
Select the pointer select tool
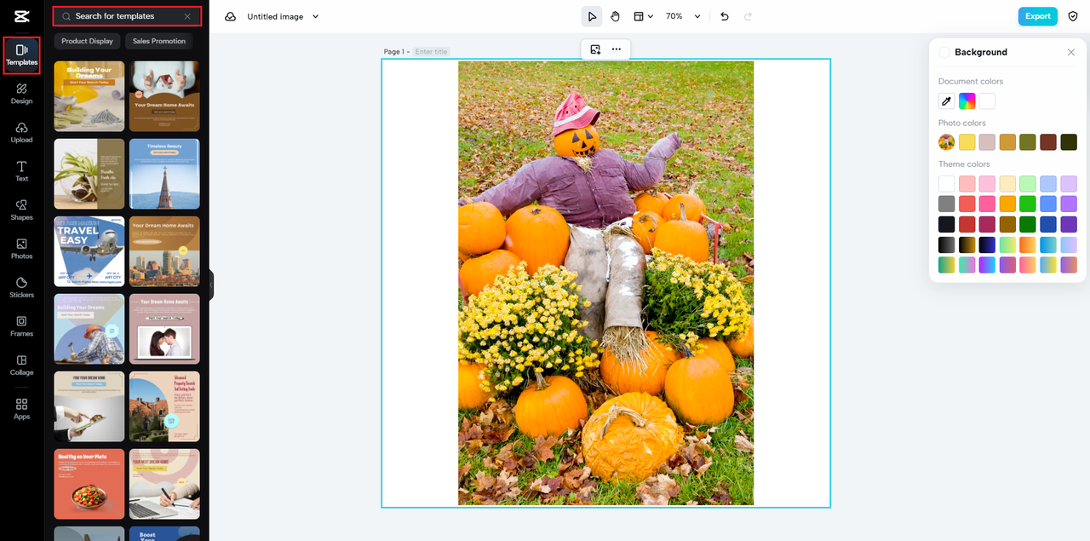coord(592,16)
